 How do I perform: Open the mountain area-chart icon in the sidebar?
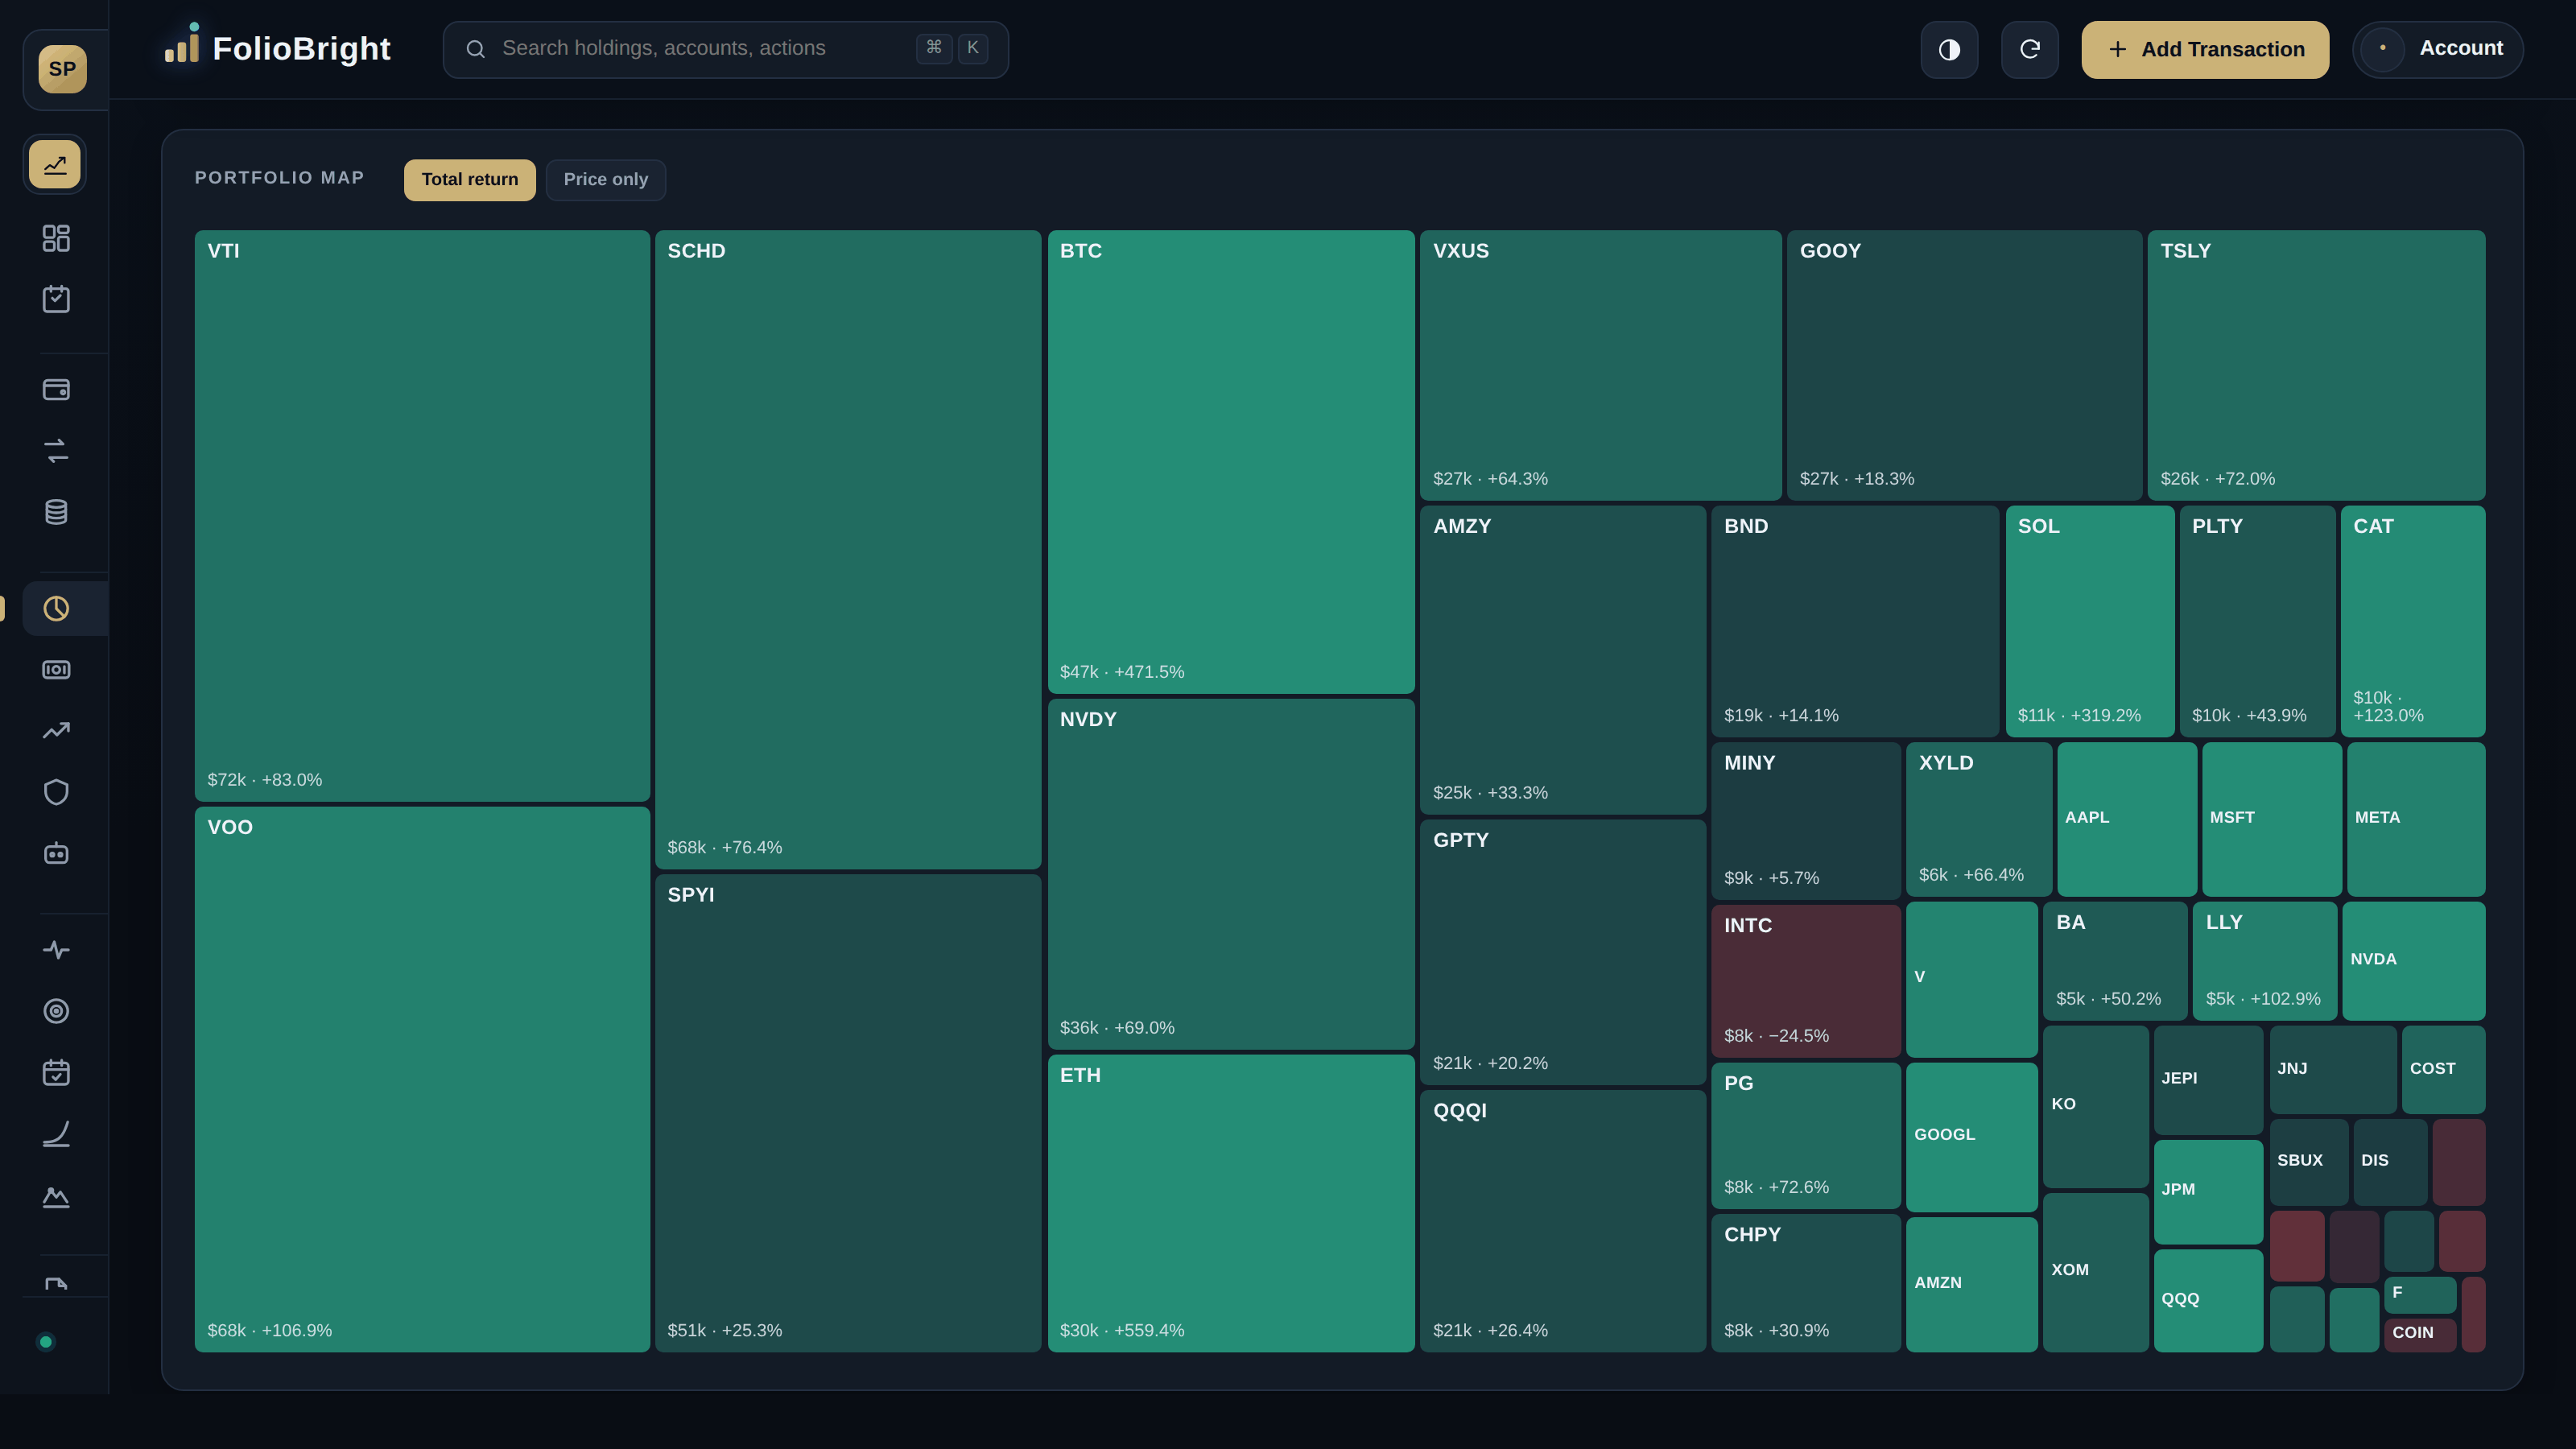(56, 1196)
